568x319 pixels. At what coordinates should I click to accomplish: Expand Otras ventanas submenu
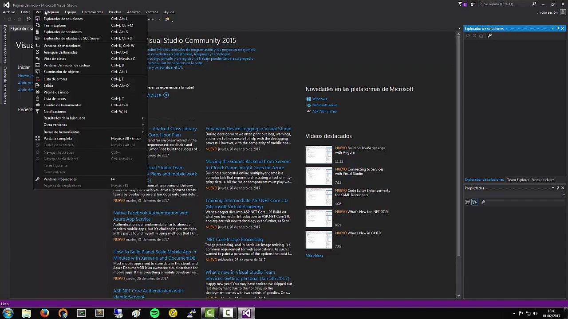pyautogui.click(x=90, y=124)
